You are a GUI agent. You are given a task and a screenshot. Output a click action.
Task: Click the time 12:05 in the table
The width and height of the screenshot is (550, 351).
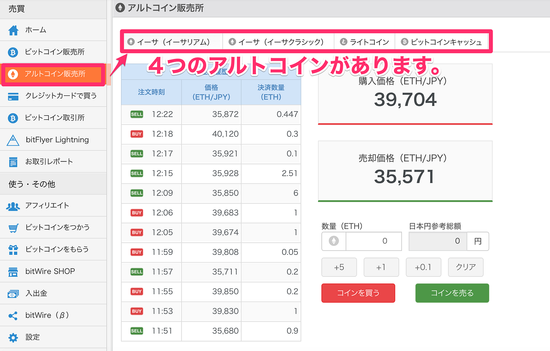[162, 232]
